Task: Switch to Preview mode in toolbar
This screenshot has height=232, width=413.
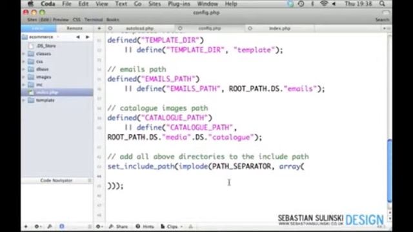Action: [x=61, y=20]
